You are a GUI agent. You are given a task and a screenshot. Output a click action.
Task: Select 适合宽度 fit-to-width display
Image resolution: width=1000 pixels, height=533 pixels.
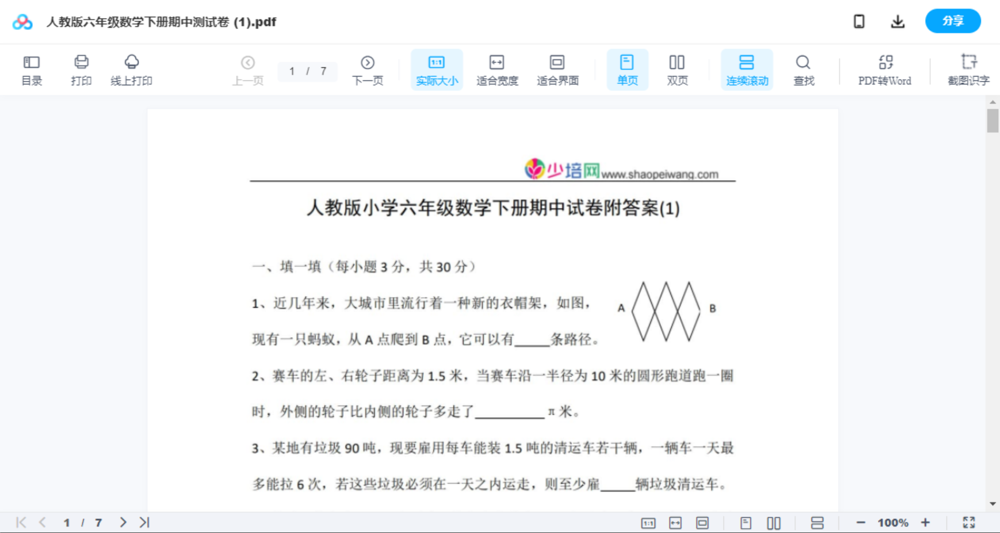pos(497,69)
